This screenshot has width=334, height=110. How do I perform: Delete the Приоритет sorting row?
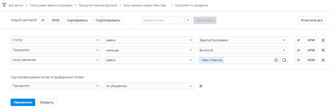click(201, 86)
